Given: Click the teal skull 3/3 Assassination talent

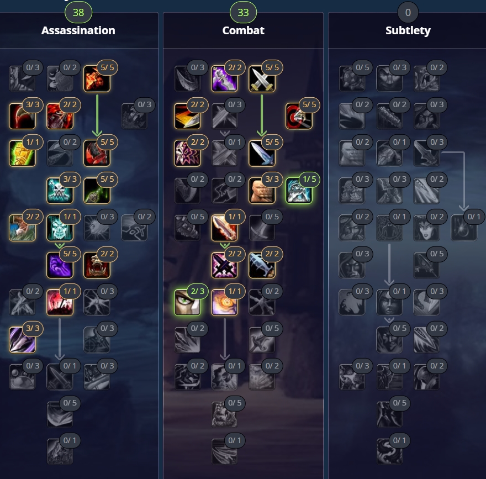Looking at the screenshot, I should click(60, 191).
